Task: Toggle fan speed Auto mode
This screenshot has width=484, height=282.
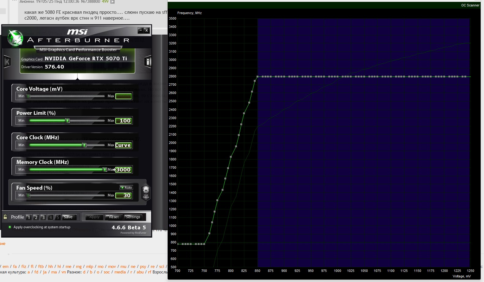Action: click(x=126, y=188)
